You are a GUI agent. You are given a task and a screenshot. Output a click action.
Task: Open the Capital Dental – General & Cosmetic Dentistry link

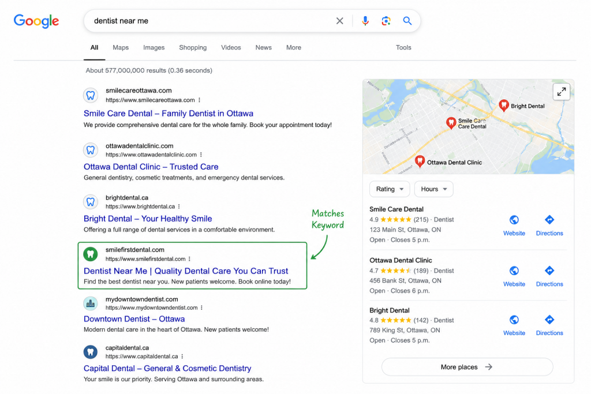click(167, 369)
